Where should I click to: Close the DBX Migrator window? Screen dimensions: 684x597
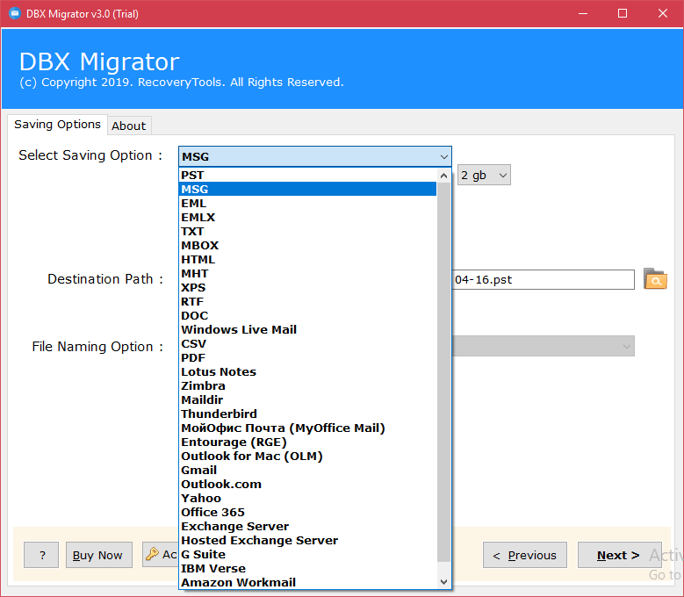[663, 13]
